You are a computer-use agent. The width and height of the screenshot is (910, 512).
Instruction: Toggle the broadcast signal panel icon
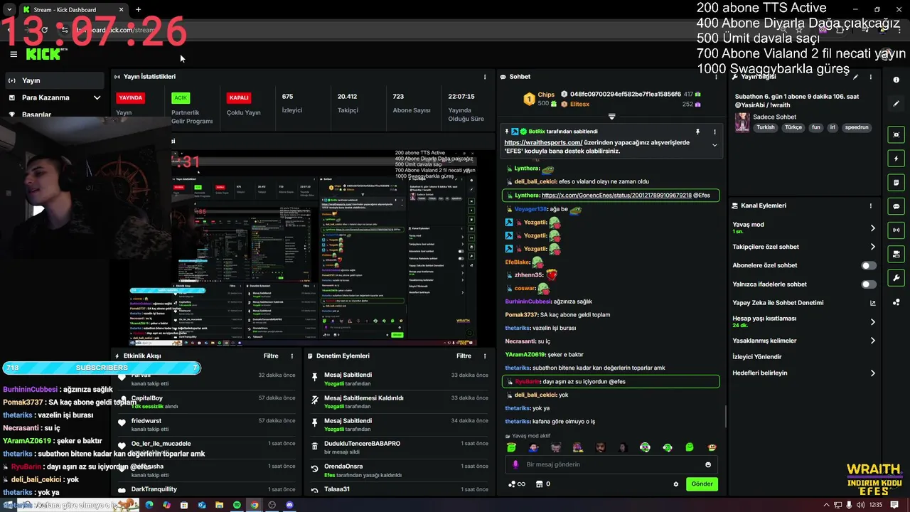896,230
